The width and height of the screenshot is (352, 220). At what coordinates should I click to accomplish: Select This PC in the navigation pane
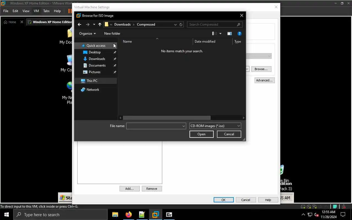coord(92,81)
